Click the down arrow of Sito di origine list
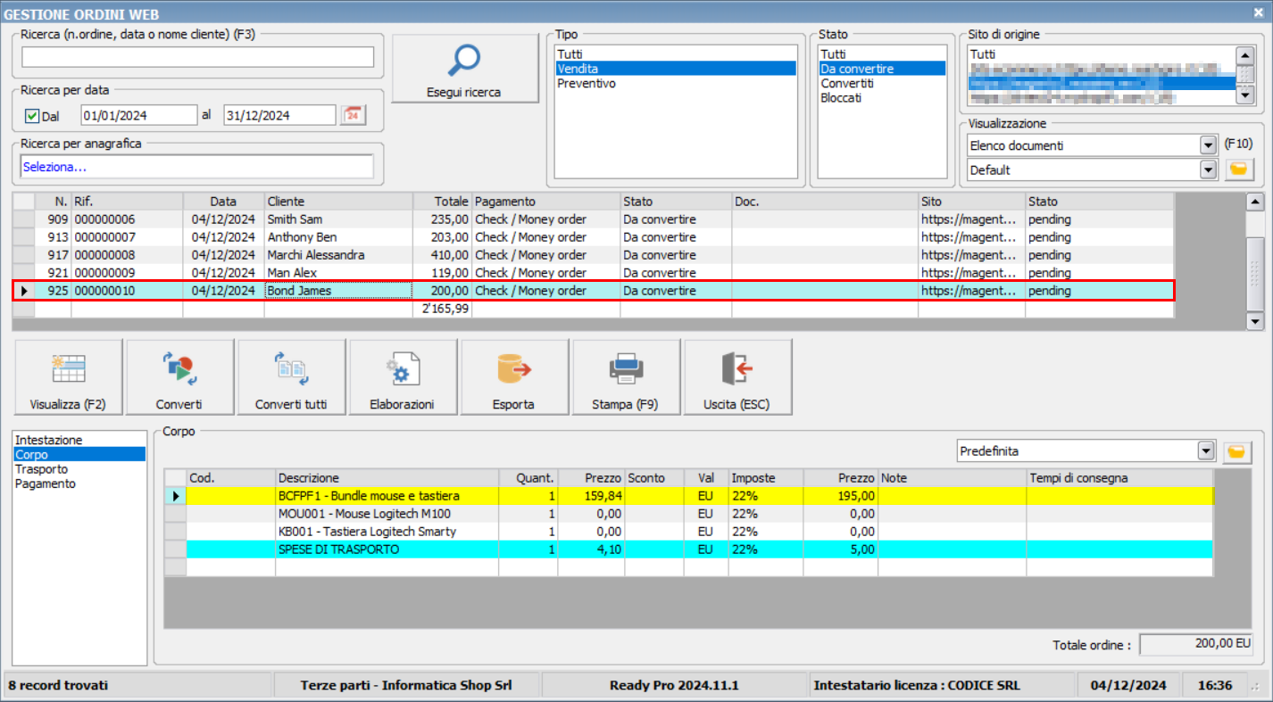This screenshot has width=1273, height=702. [x=1246, y=95]
